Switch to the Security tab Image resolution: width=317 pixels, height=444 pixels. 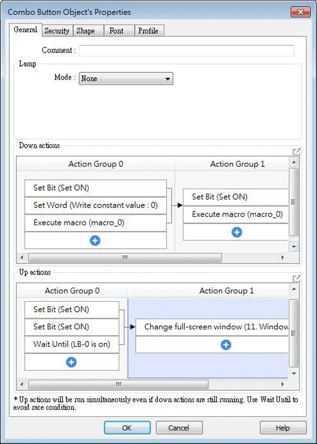[x=57, y=31]
